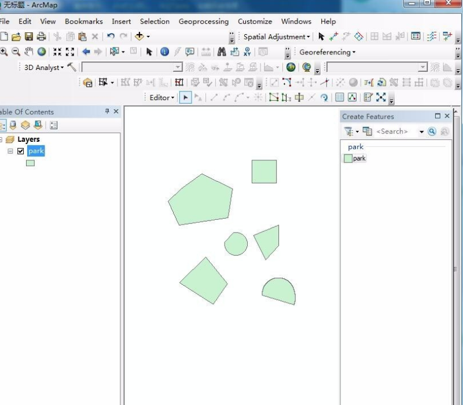Viewport: 463px width, 405px height.
Task: Open the Spatial Adjustment dropdown menu
Action: (277, 37)
